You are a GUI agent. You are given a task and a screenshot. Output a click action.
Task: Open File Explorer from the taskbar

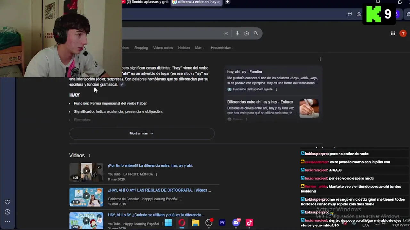point(195,223)
